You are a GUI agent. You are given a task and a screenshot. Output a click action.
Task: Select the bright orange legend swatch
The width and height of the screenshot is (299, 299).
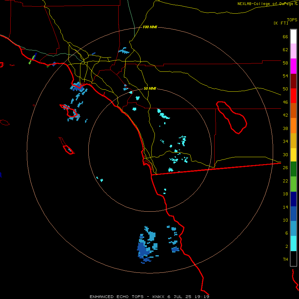[x=293, y=126]
